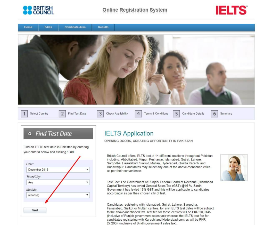Open the Module dropdown

click(x=58, y=195)
